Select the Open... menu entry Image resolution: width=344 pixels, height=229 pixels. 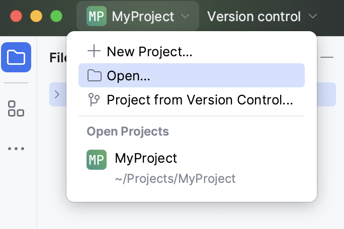coord(129,75)
